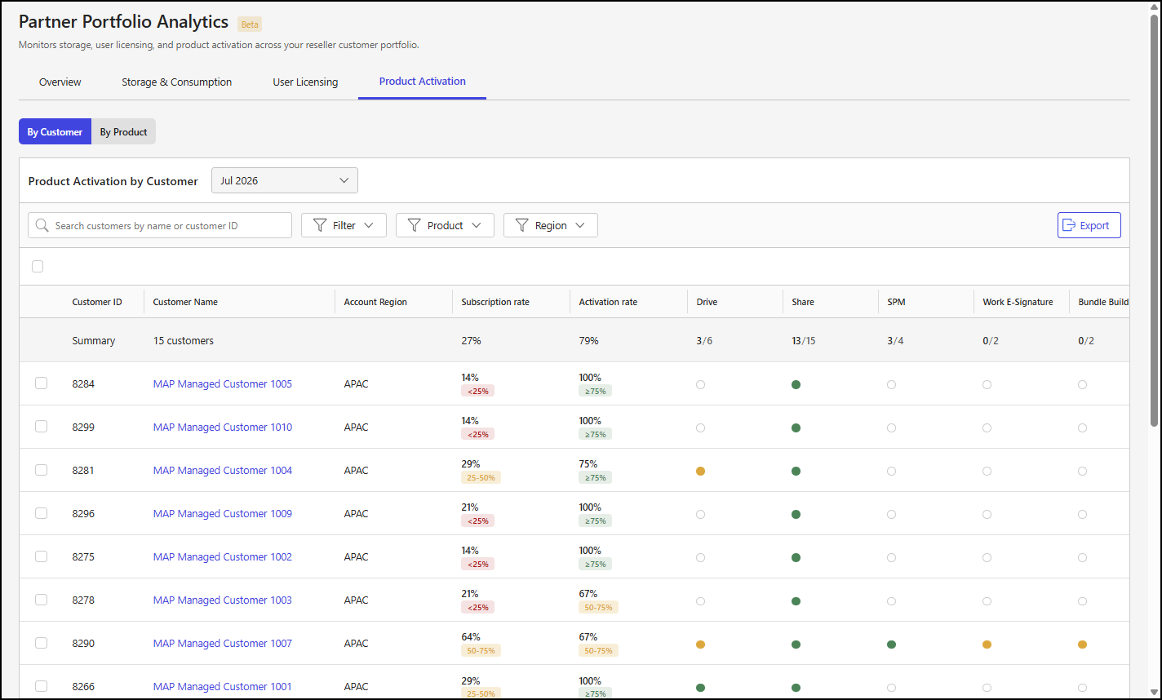
Task: Click the Customer ID column header
Action: [x=97, y=302]
